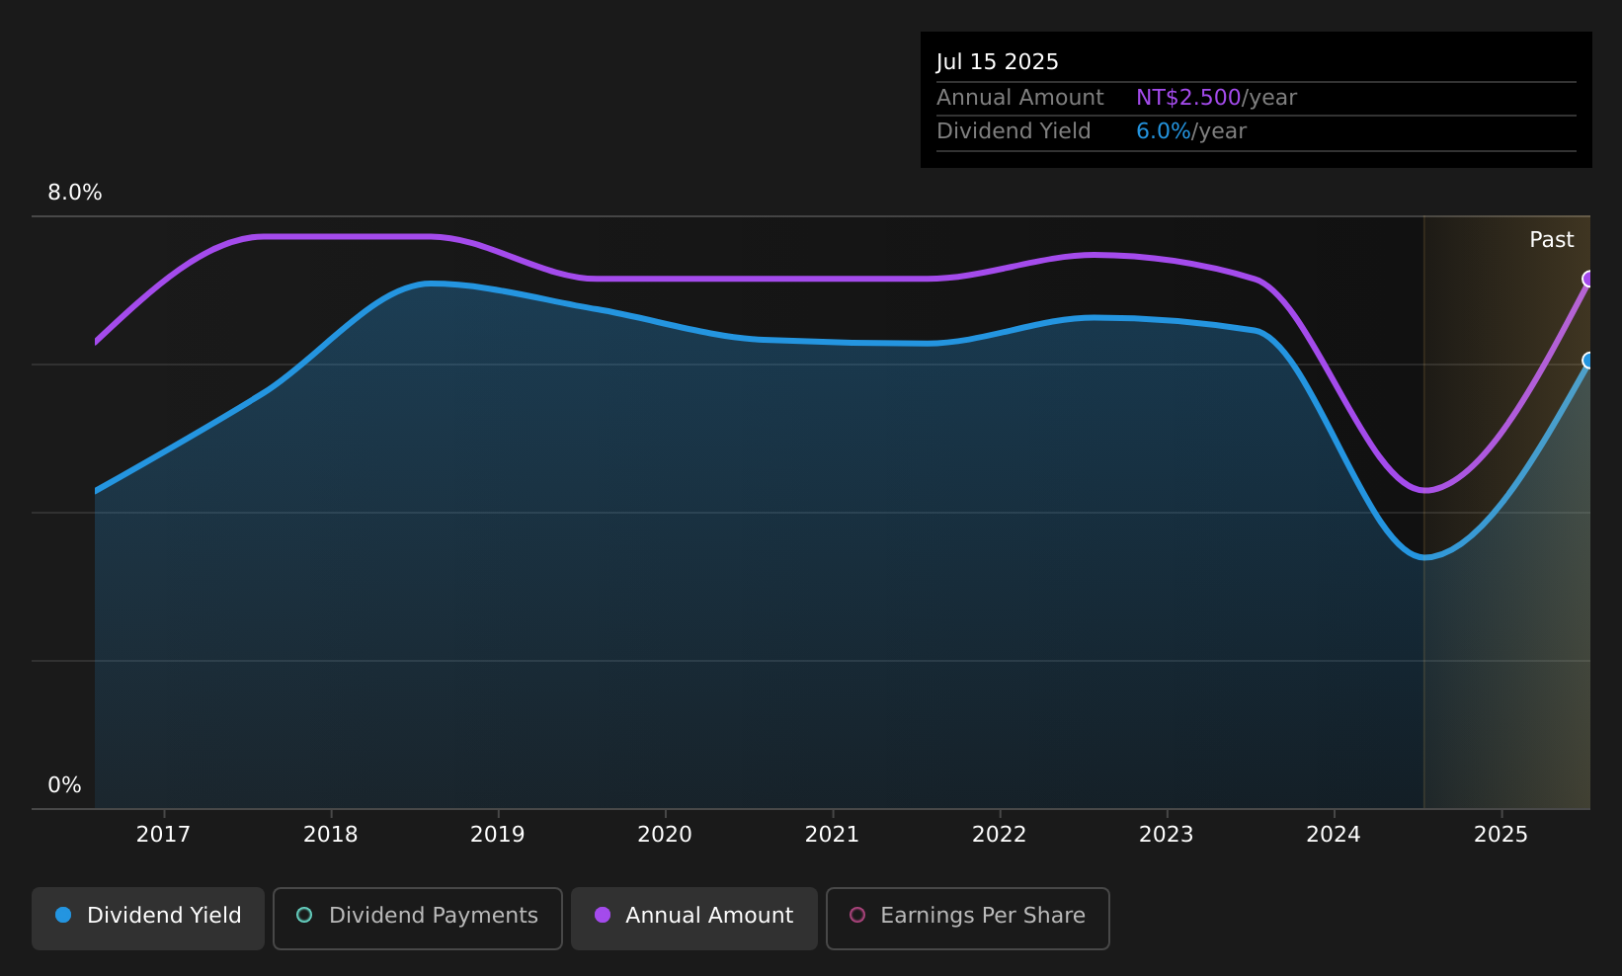The width and height of the screenshot is (1622, 976).
Task: Click the 2019 x-axis label
Action: click(498, 835)
